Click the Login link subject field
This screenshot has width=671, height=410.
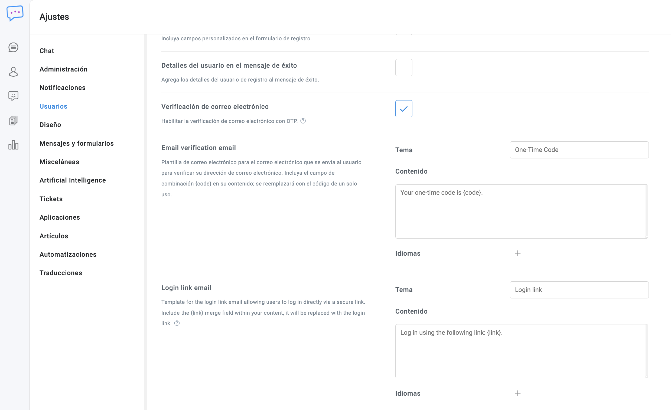tap(579, 290)
